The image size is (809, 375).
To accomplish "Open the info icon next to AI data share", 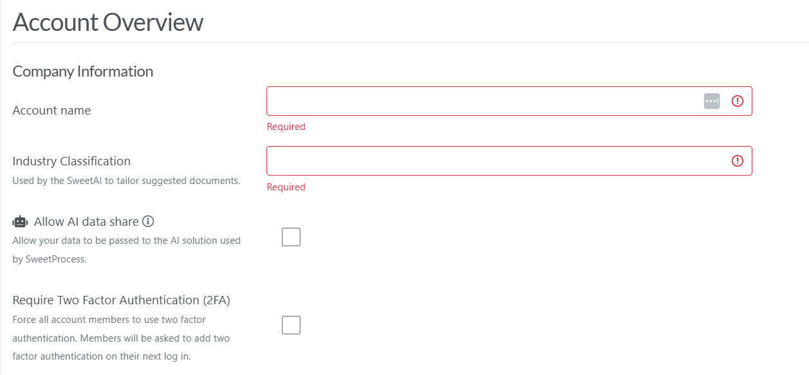I will [x=148, y=221].
